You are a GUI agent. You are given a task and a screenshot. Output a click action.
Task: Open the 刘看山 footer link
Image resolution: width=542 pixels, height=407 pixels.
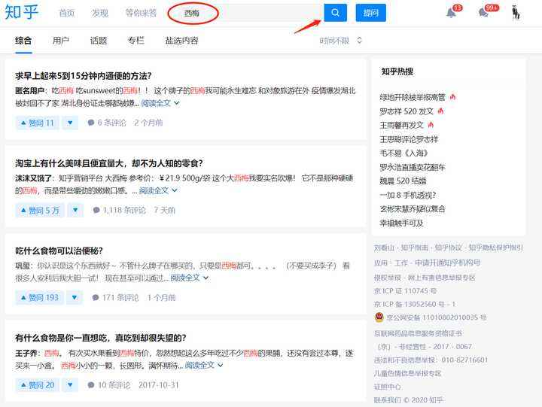384,248
